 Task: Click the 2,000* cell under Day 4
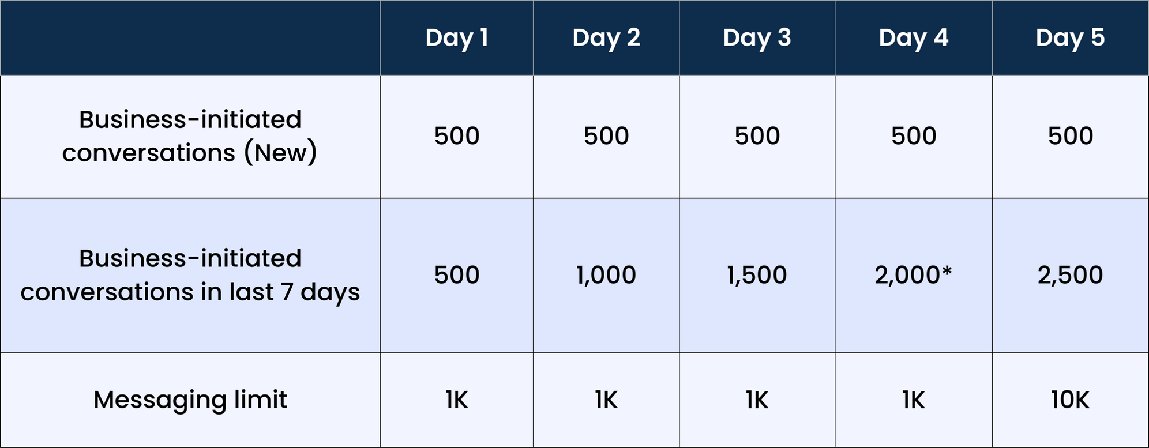pos(914,275)
